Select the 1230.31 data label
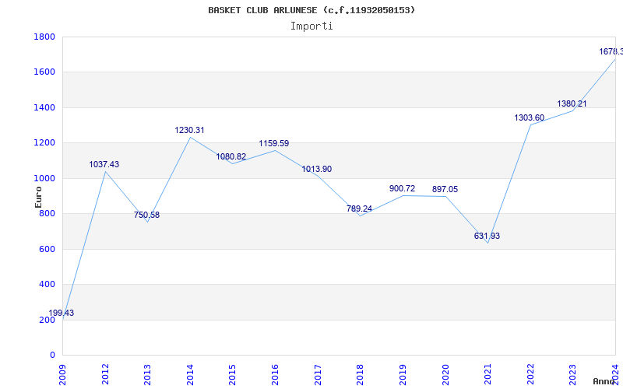This screenshot has height=389, width=623. (x=189, y=130)
